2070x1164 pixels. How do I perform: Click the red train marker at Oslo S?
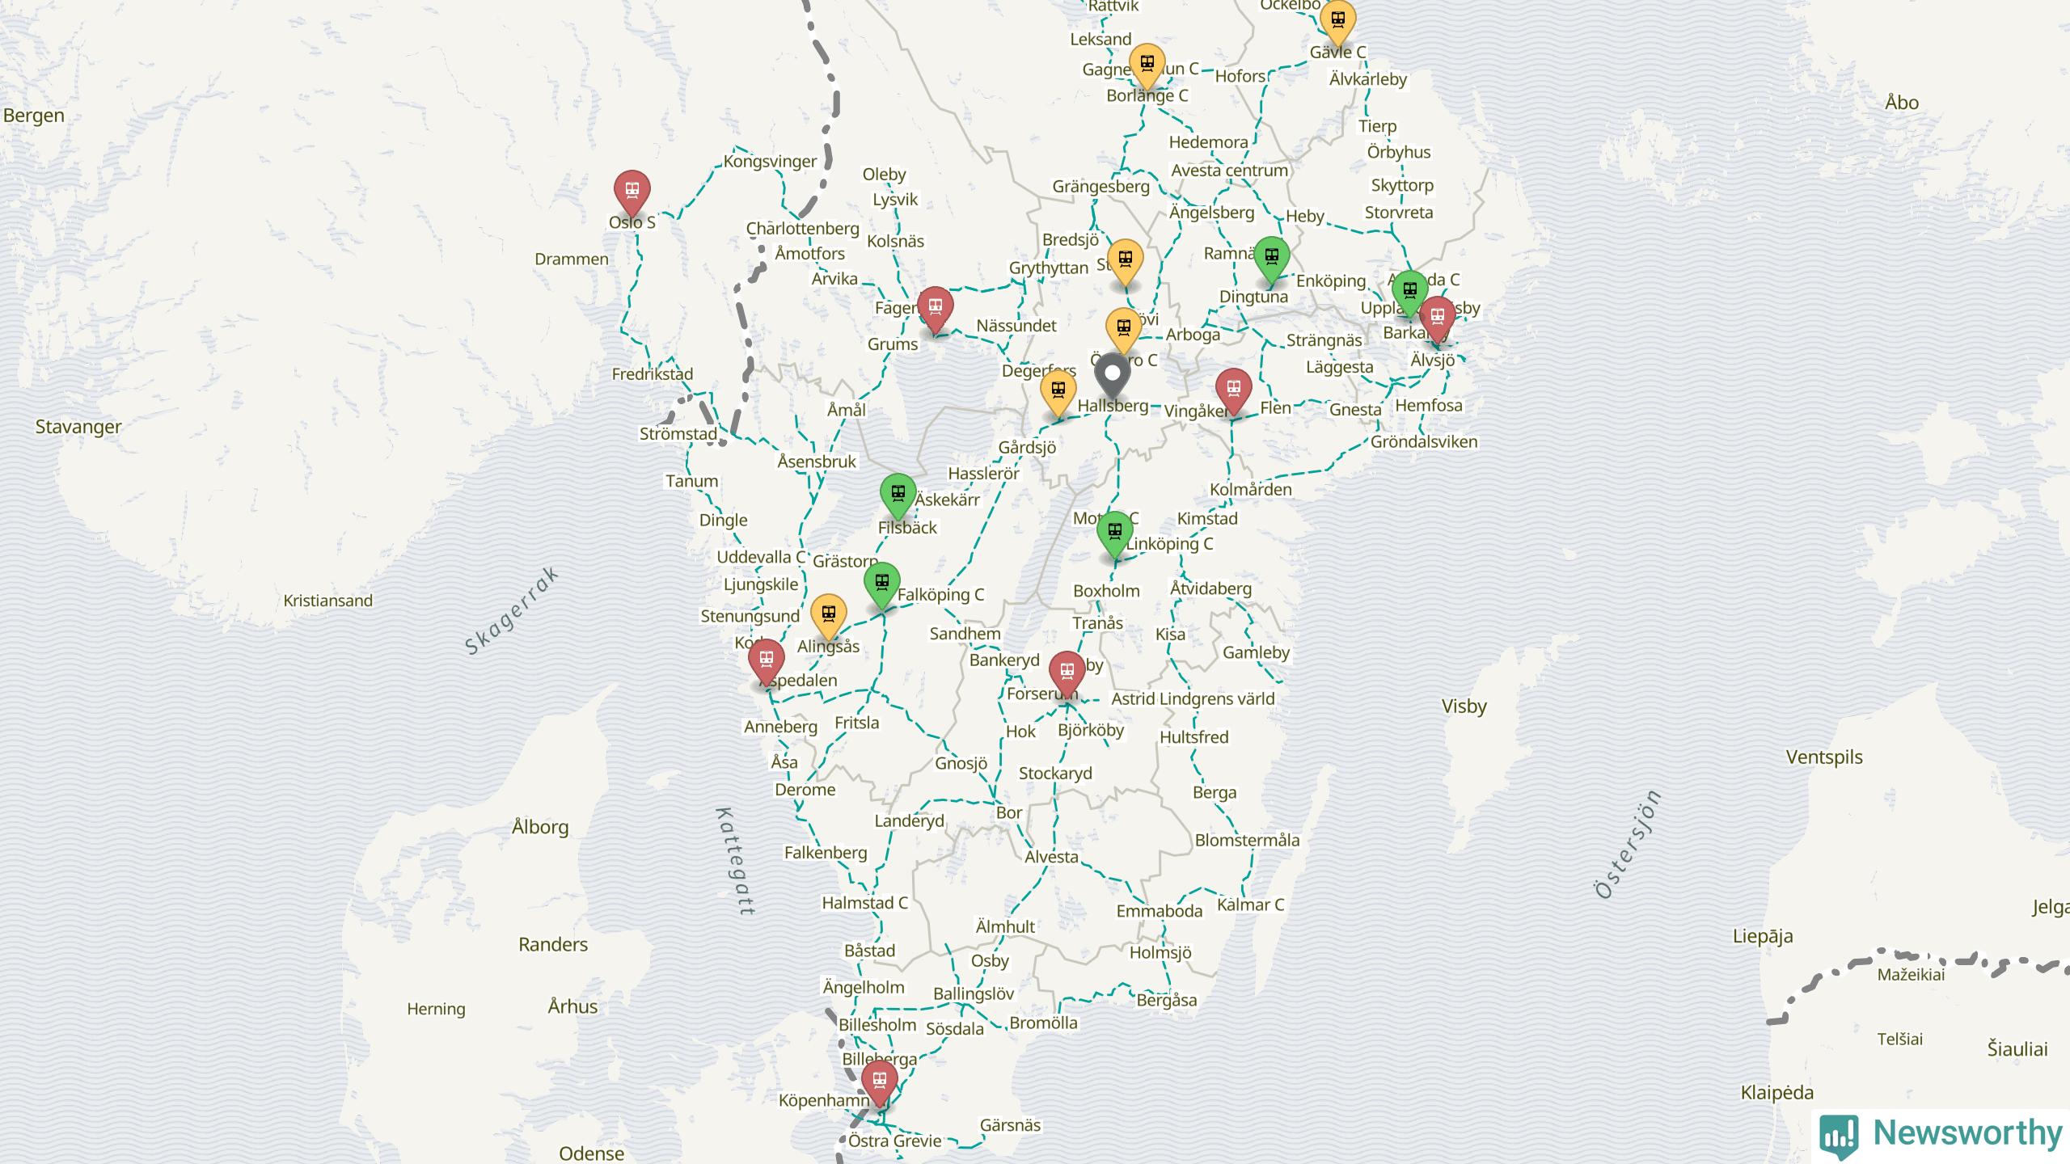[632, 192]
